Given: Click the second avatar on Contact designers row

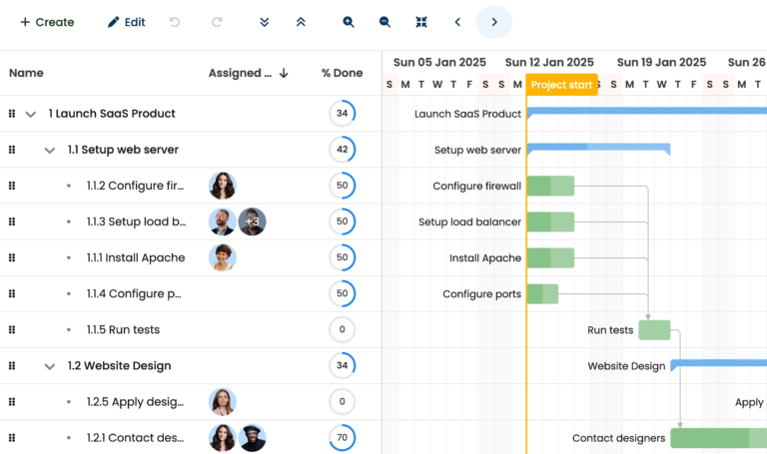Looking at the screenshot, I should [252, 438].
